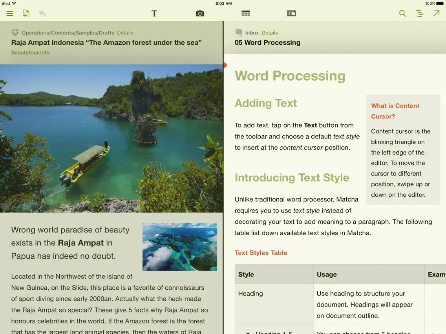
Task: Tap the 6:03 AM clock
Action: (x=223, y=4)
